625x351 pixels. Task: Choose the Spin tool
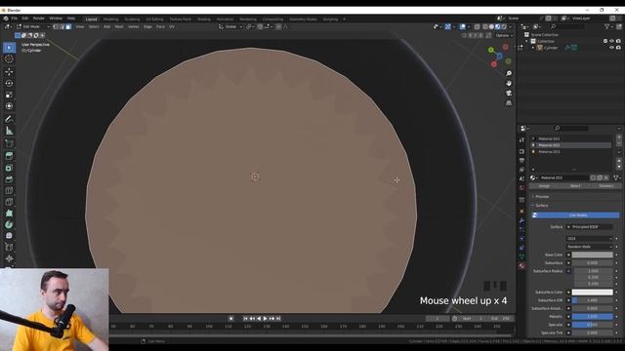click(9, 225)
